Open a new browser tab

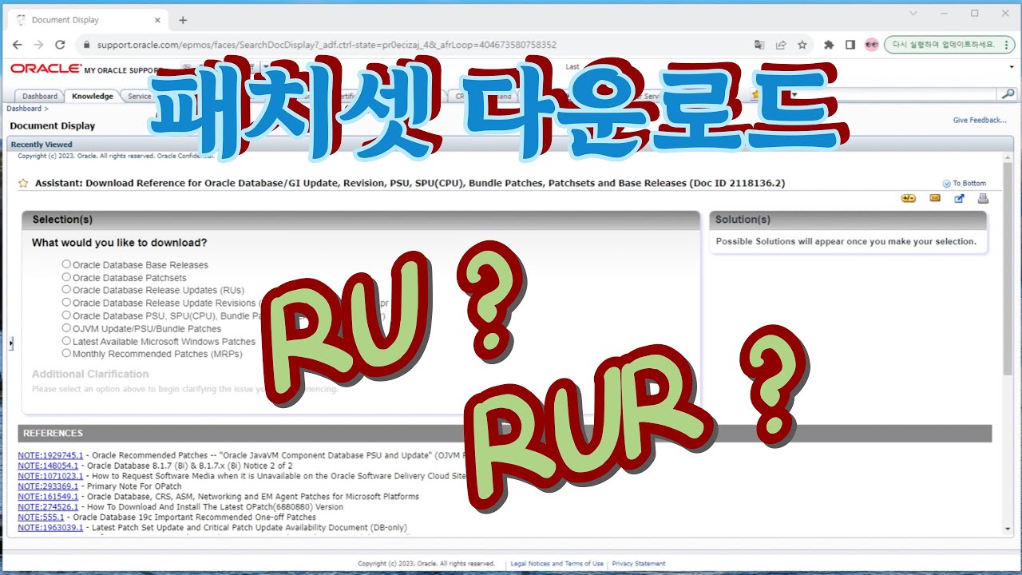tap(183, 20)
